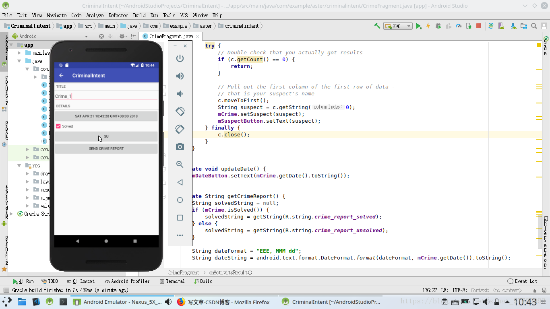
Task: Click the emulator Overview square in side panel
Action: point(180,218)
